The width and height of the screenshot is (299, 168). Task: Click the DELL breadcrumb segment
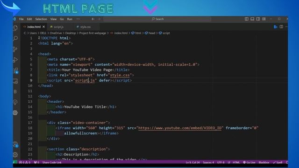coord(43,33)
